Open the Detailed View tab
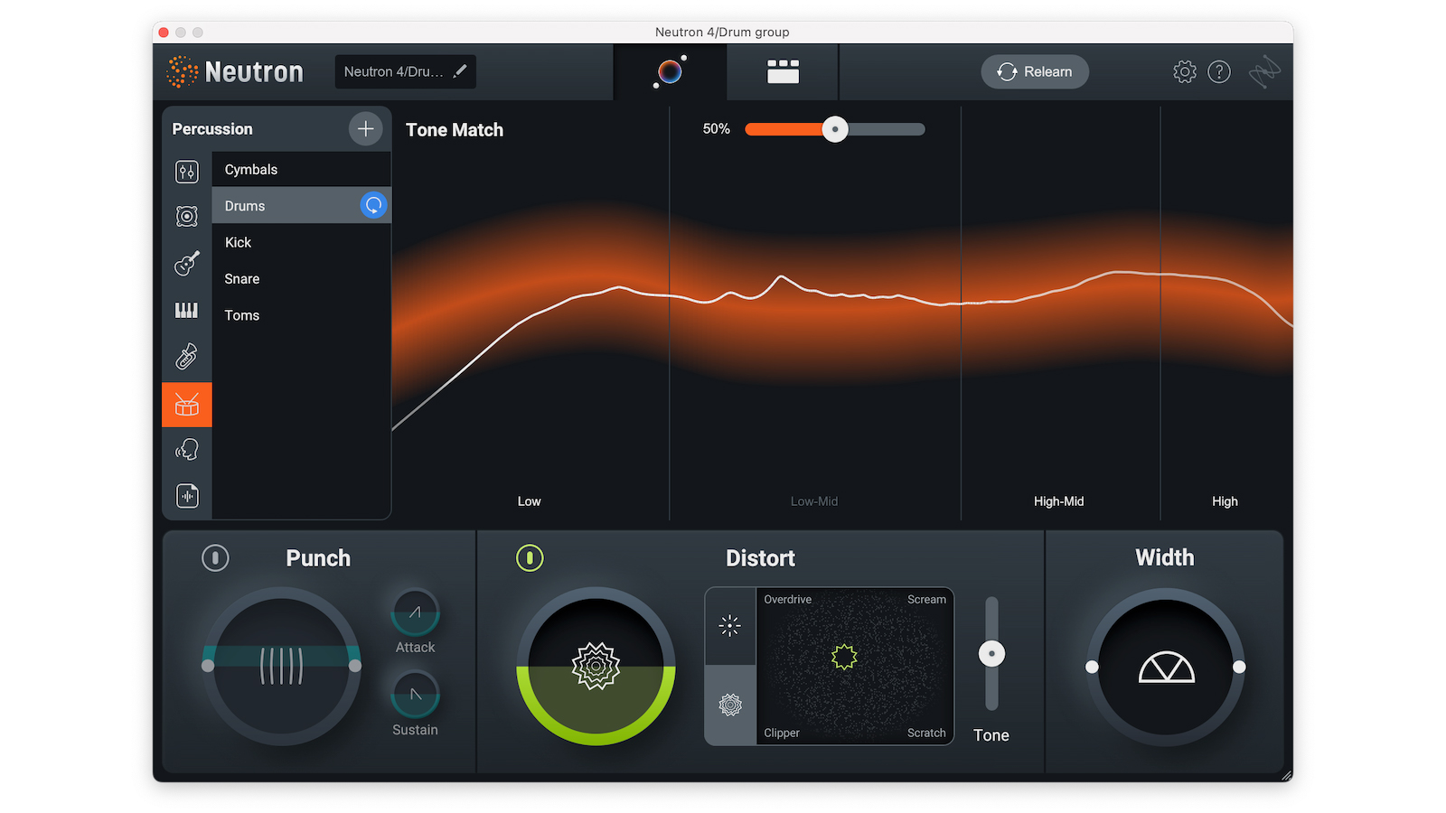Viewport: 1446px width, 813px height. pos(782,71)
